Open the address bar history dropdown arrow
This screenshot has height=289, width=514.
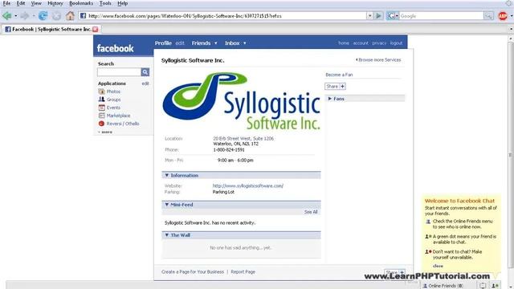pyautogui.click(x=369, y=16)
